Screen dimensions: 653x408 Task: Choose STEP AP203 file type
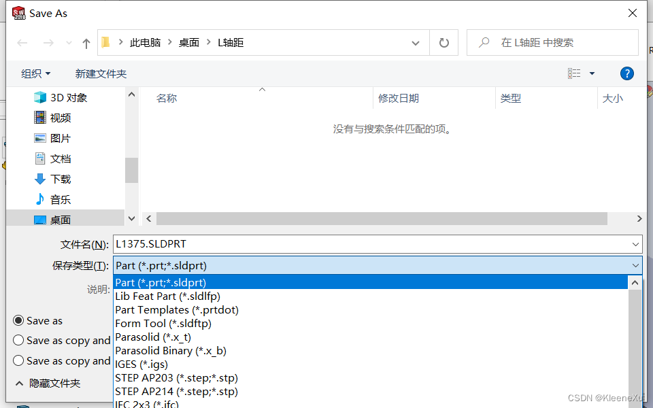[176, 377]
